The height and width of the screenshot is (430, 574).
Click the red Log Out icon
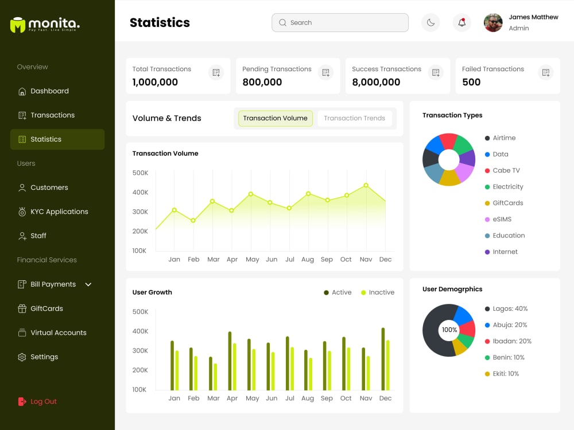[x=22, y=401]
